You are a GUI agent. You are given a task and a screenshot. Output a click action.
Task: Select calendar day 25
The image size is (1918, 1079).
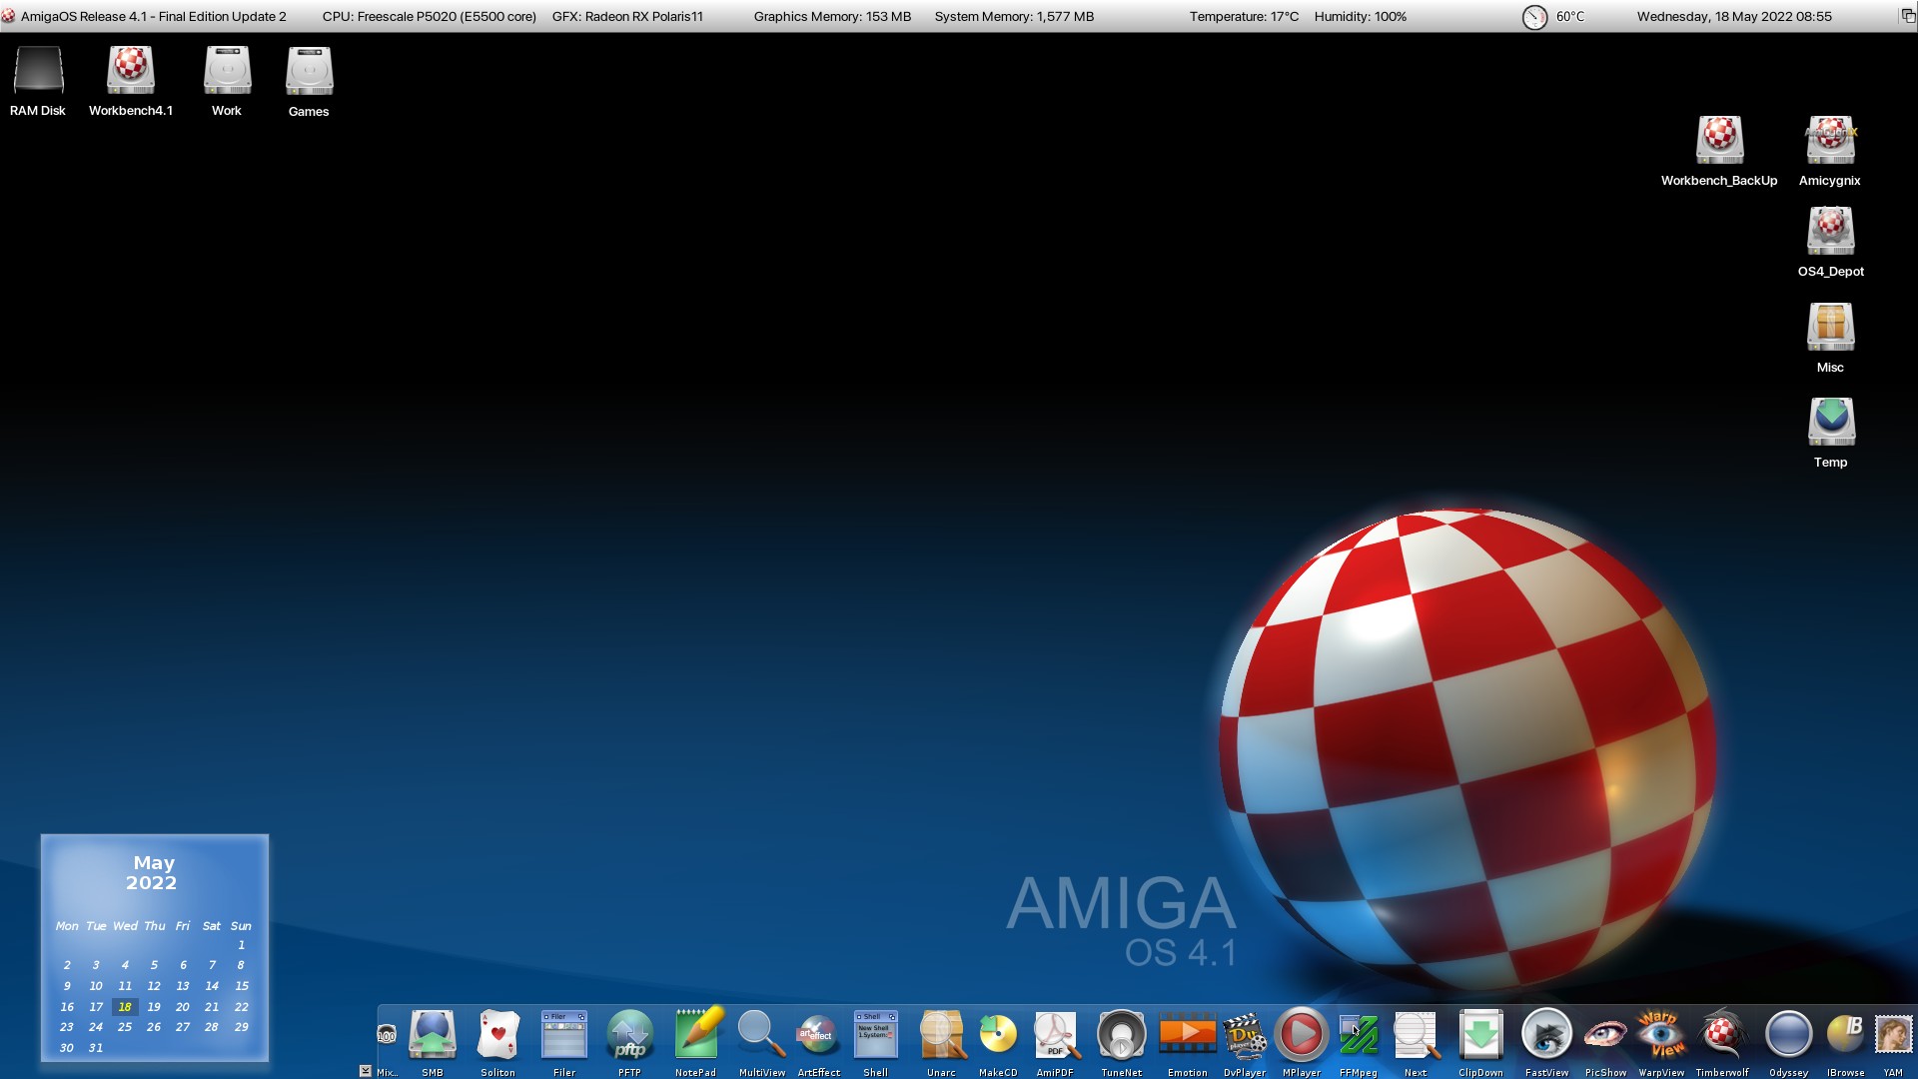coord(125,1027)
